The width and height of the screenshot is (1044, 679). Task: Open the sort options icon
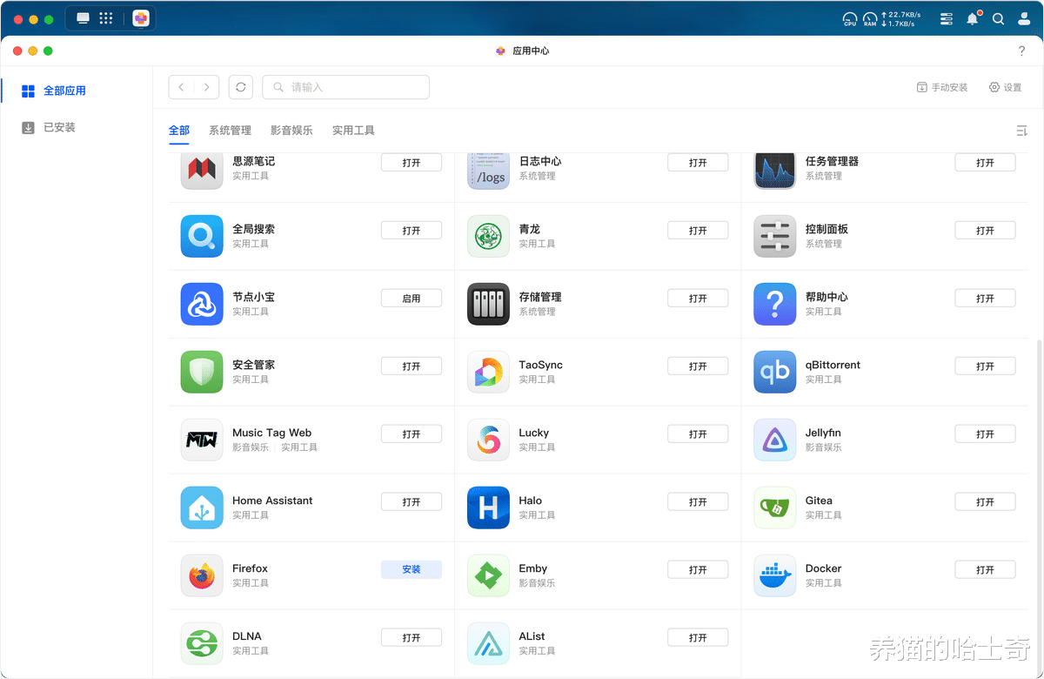(x=1021, y=131)
